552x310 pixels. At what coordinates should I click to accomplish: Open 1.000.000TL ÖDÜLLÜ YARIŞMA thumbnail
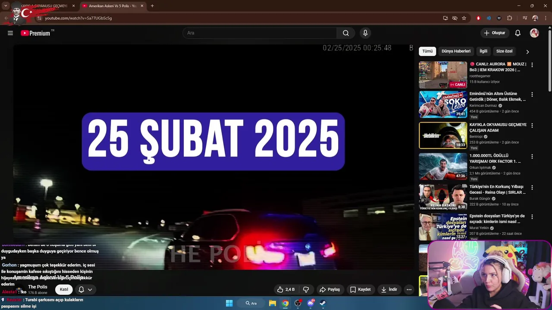coord(443,166)
